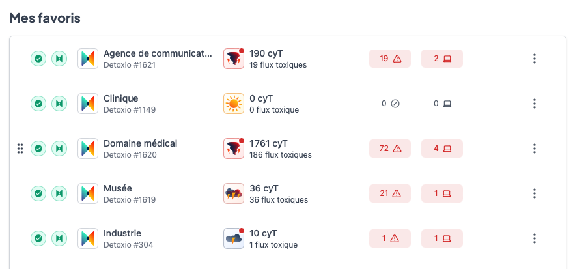Click the green connector badge in Industrie row
Viewport: 573px width, 269px height.
pos(59,238)
